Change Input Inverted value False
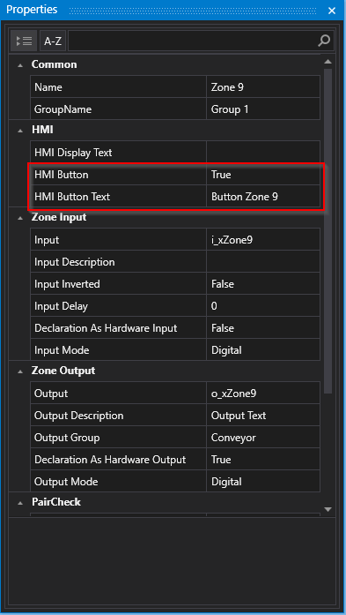 click(x=263, y=283)
